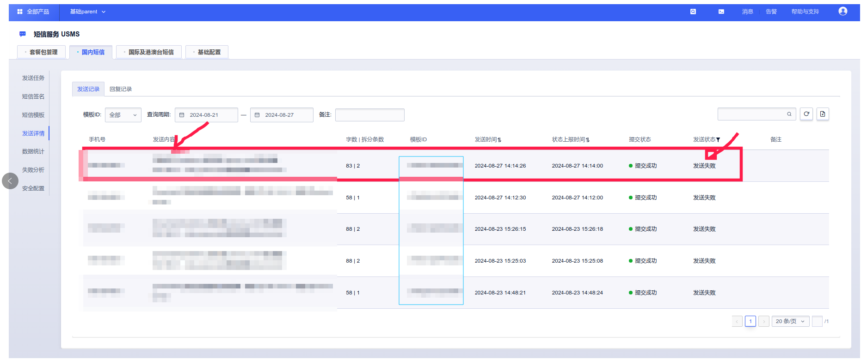Expand the 基础parent project dropdown
This screenshot has height=360, width=867.
(88, 12)
